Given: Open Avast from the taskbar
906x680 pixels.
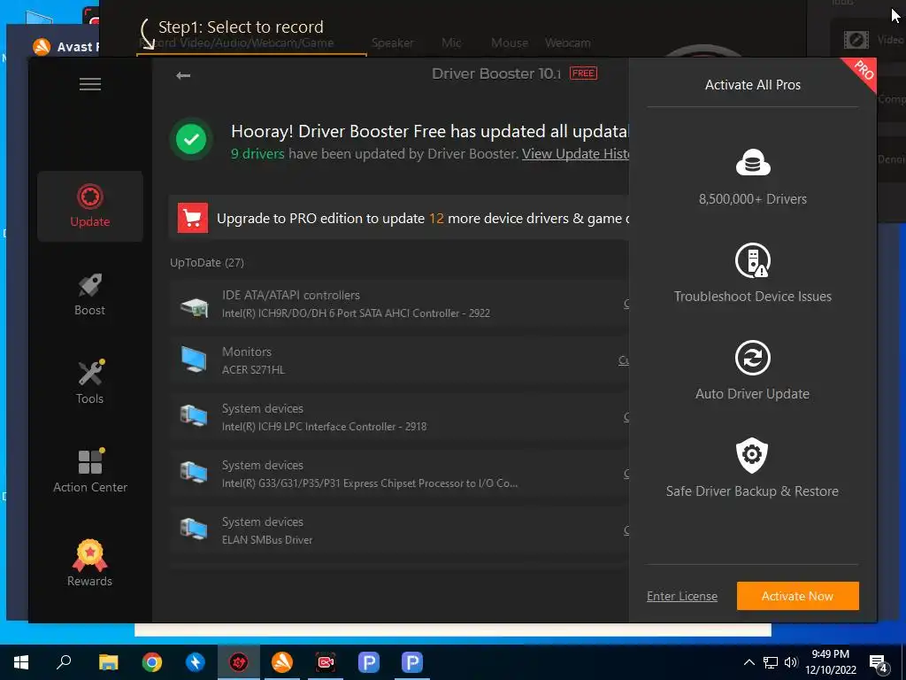Looking at the screenshot, I should tap(282, 662).
